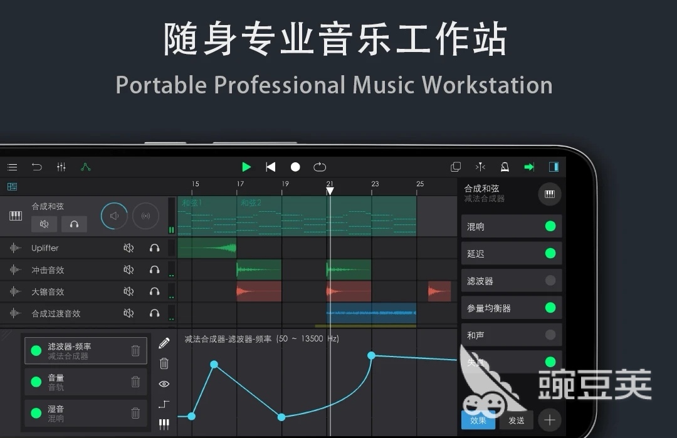
Task: Select the pencil draw tool
Action: click(x=164, y=343)
